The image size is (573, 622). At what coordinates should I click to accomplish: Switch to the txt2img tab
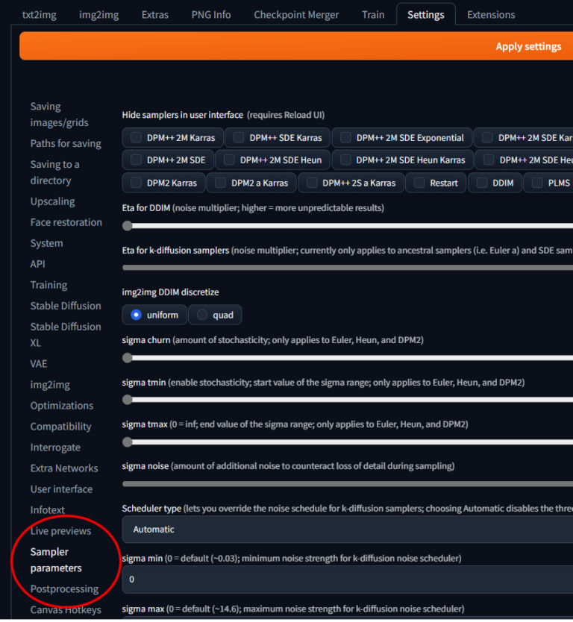point(39,15)
